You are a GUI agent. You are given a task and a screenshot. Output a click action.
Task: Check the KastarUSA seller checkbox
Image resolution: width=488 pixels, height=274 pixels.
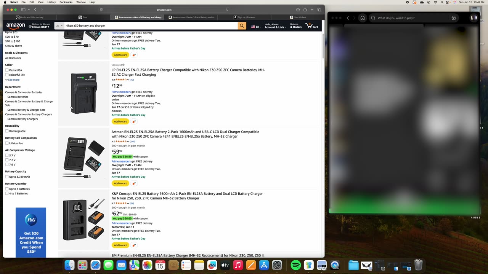(7, 70)
